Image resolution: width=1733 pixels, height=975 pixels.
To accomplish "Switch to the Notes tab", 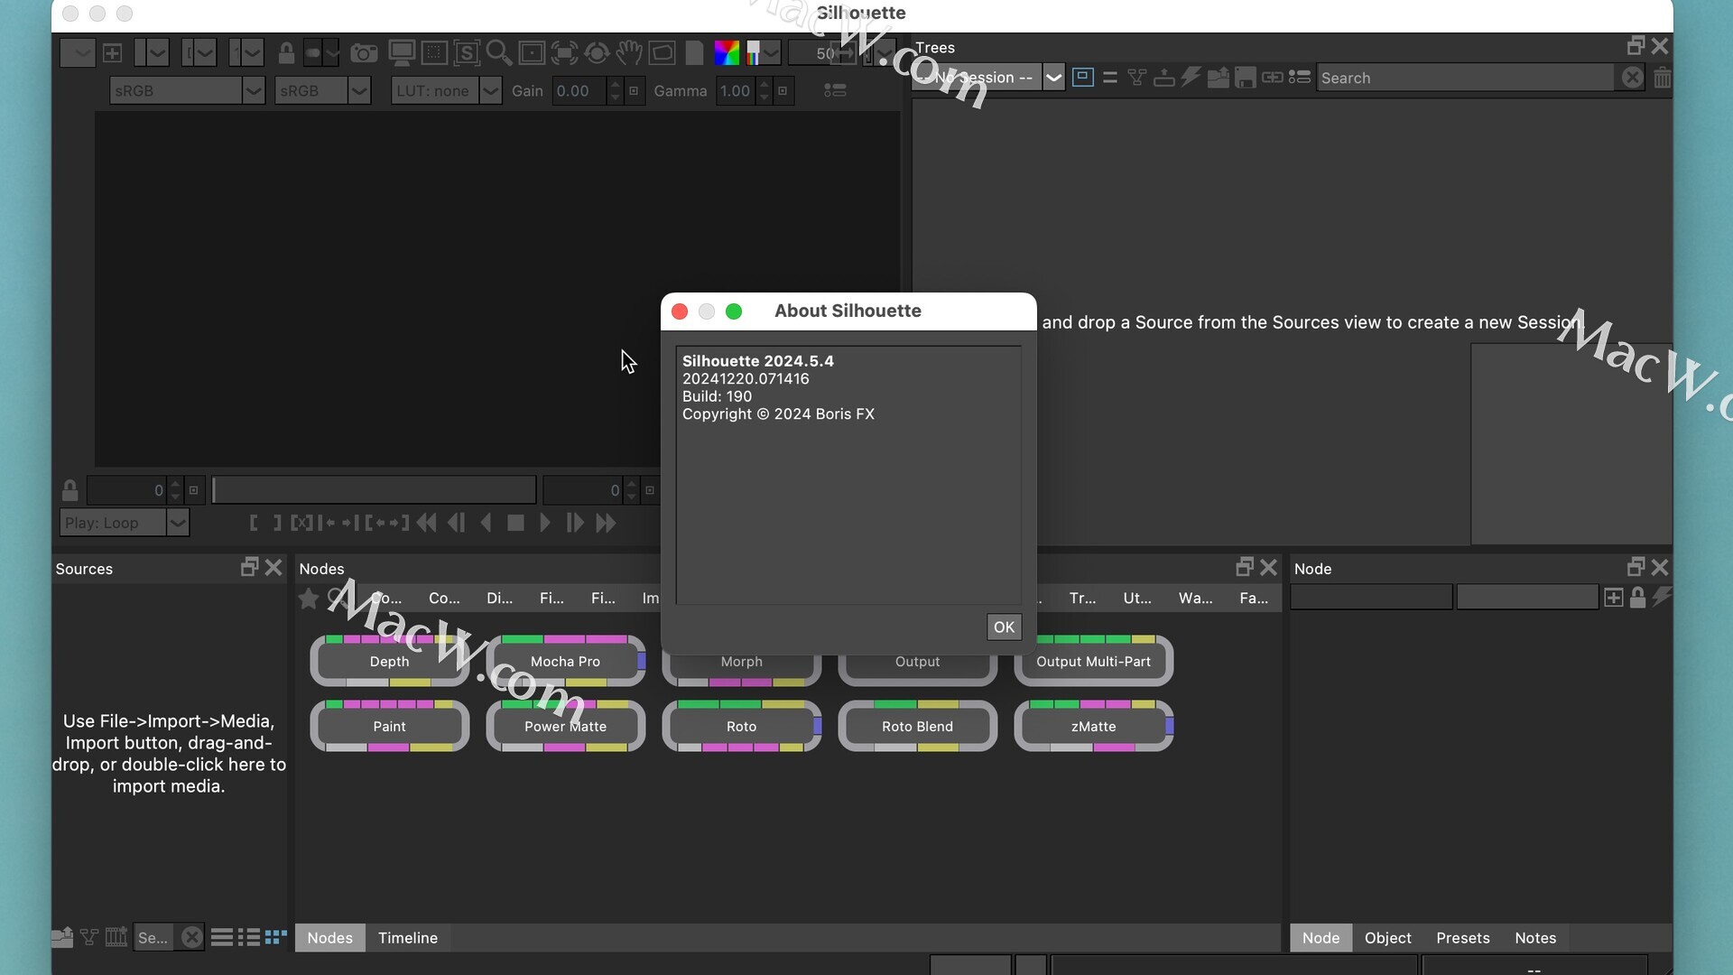I will pyautogui.click(x=1535, y=938).
